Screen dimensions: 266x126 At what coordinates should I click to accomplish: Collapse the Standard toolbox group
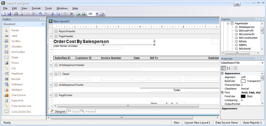click(43, 24)
